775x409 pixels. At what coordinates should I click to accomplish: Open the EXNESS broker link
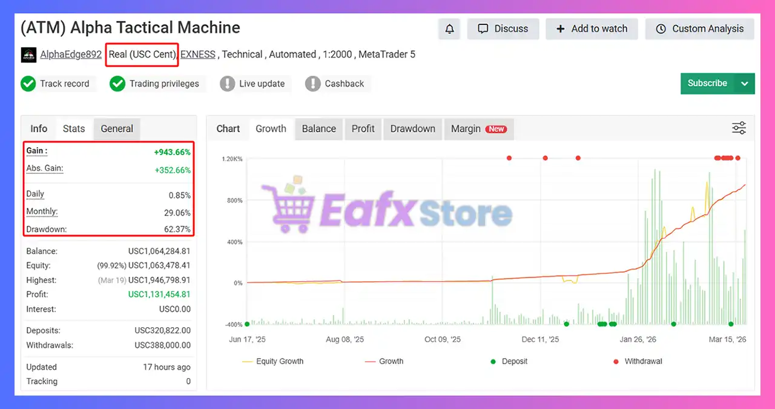(197, 54)
